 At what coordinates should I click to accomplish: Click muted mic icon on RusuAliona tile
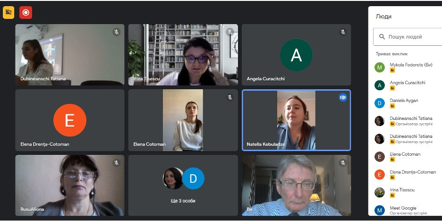[x=117, y=162]
